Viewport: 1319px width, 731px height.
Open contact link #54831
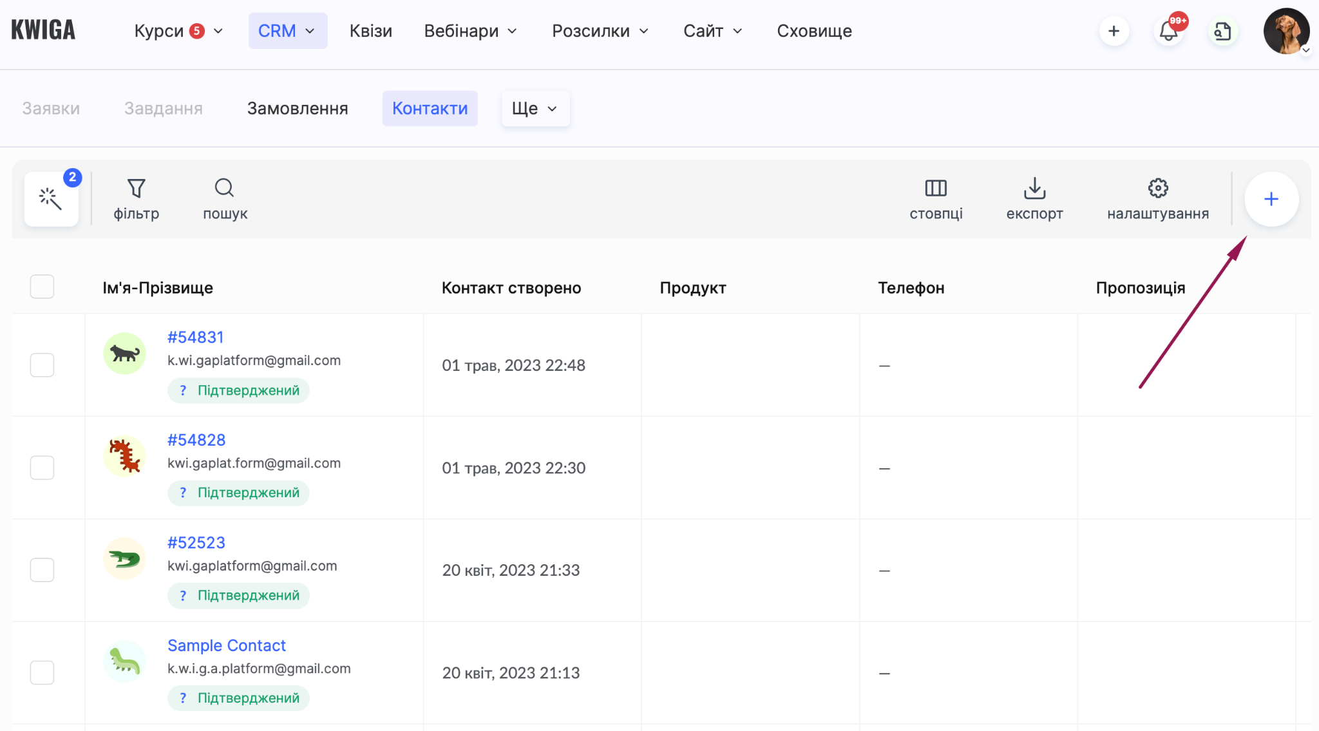coord(195,337)
